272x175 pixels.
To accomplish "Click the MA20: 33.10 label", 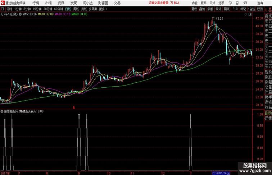I will [63, 14].
